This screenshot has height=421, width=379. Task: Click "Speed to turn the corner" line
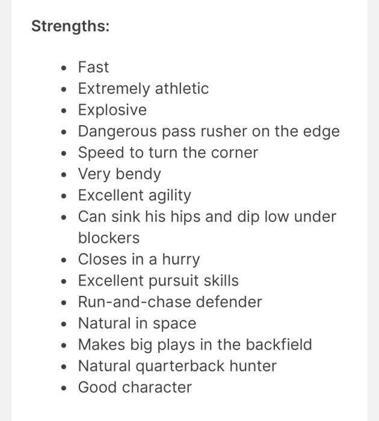tap(168, 153)
